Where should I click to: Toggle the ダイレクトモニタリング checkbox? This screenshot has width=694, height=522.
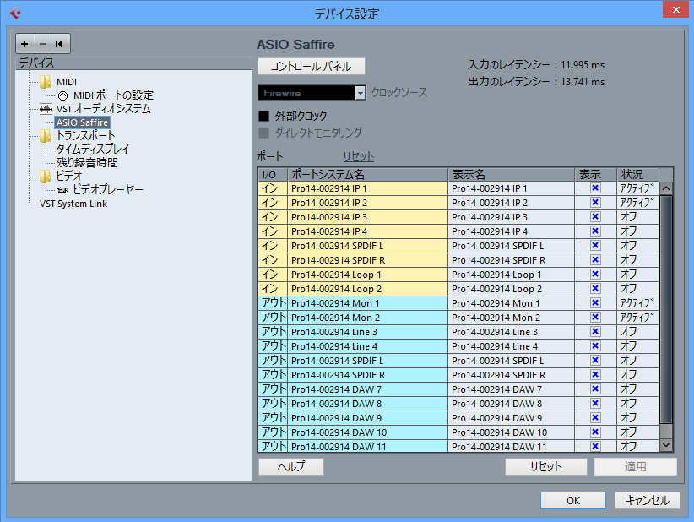pyautogui.click(x=263, y=133)
